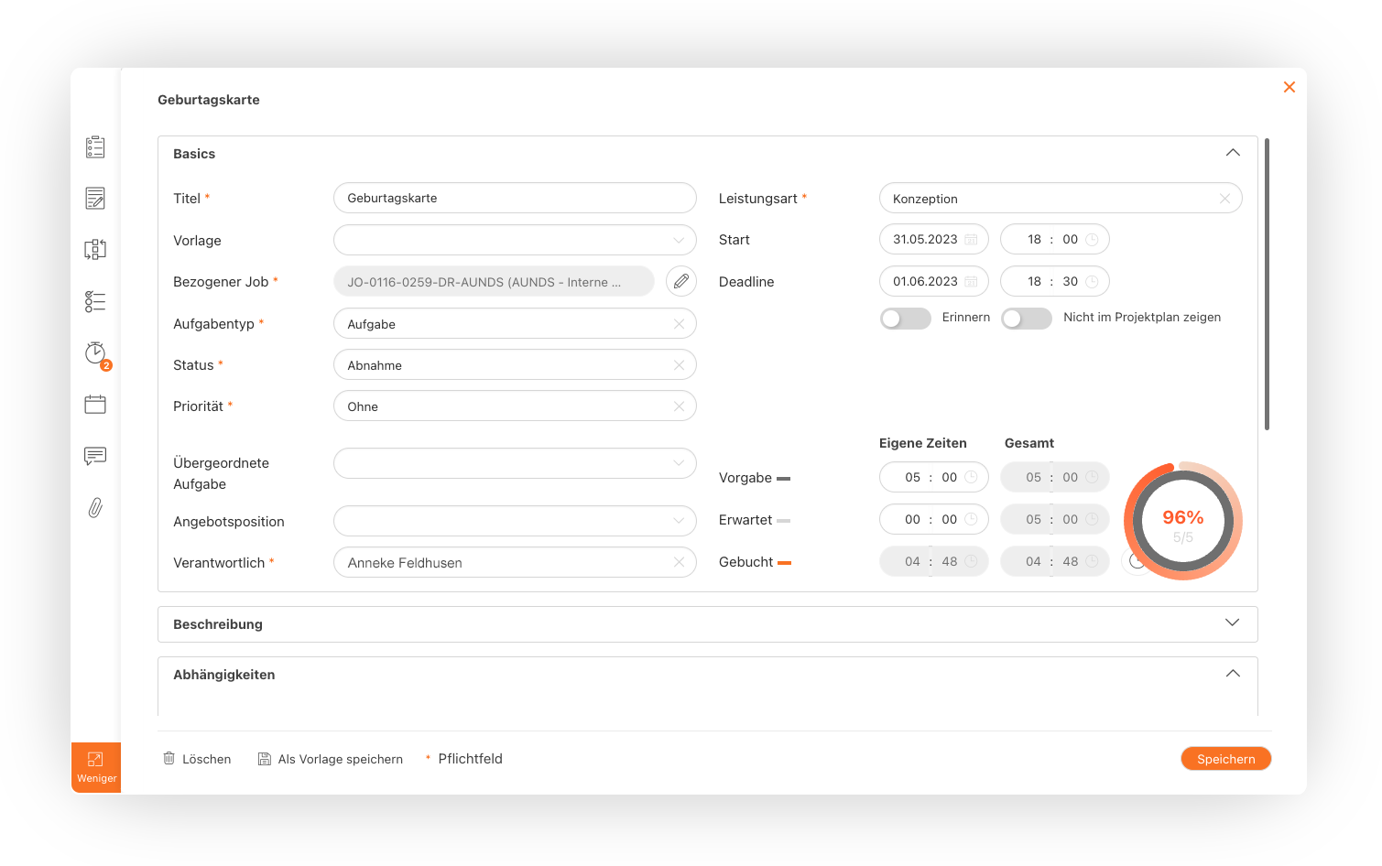The image size is (1382, 866).
Task: Click the edit pencil next to Bezogener Job
Action: (x=680, y=282)
